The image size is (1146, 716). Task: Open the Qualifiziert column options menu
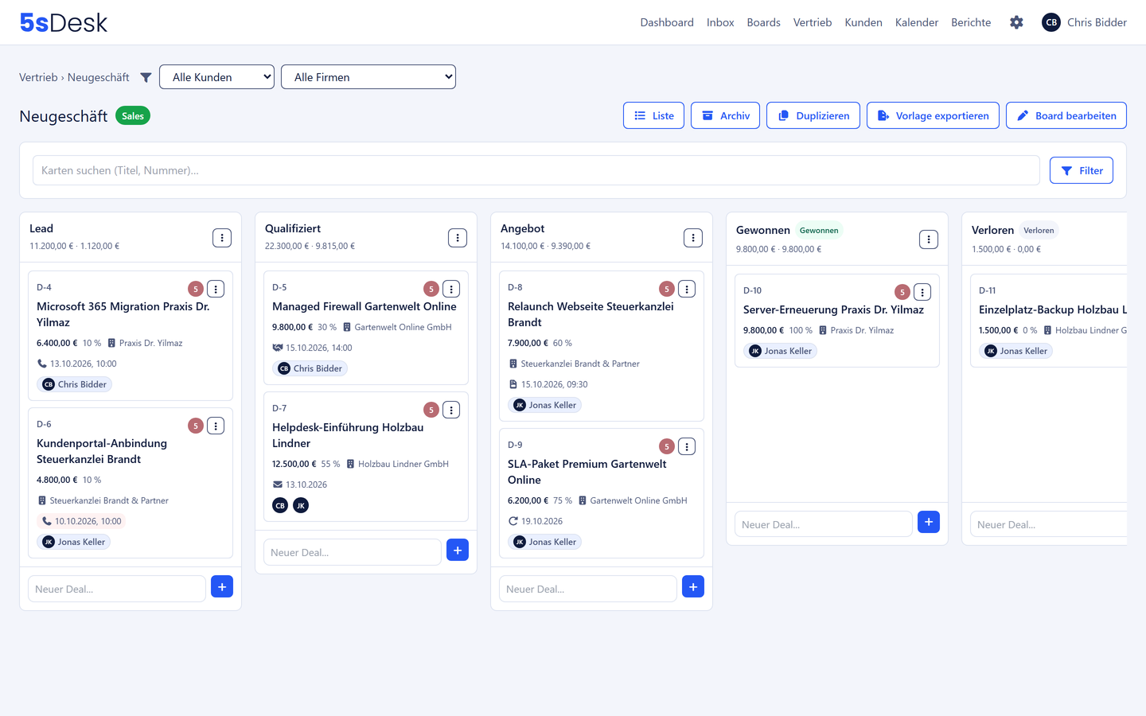(x=458, y=238)
